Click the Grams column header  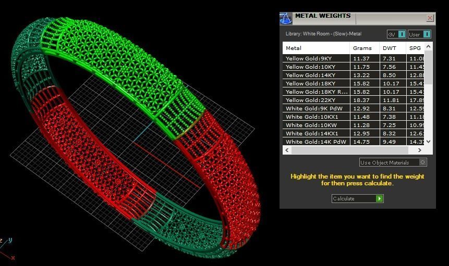pyautogui.click(x=365, y=48)
